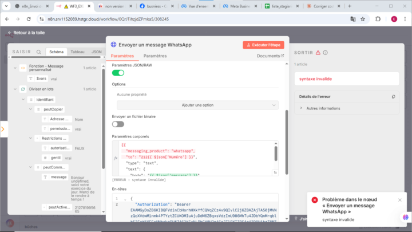Copy error details icon
Image resolution: width=412 pixels, height=232 pixels.
click(x=393, y=97)
